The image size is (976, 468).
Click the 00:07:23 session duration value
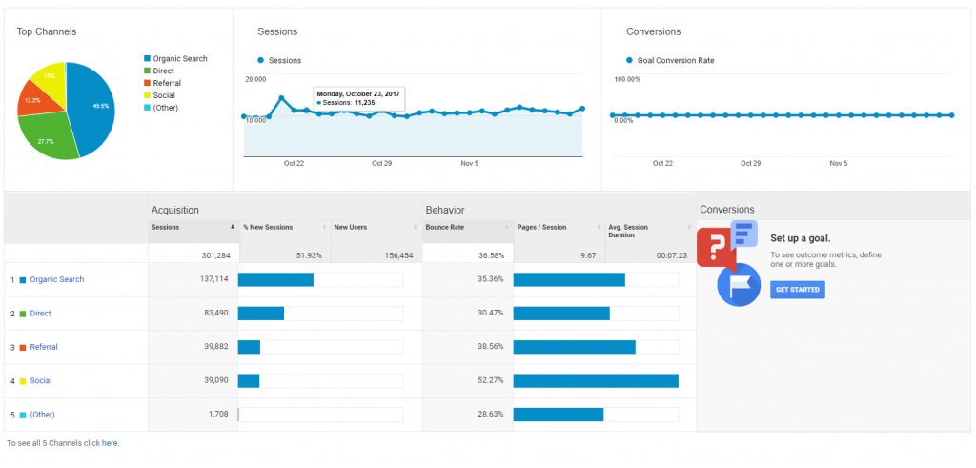tap(672, 255)
